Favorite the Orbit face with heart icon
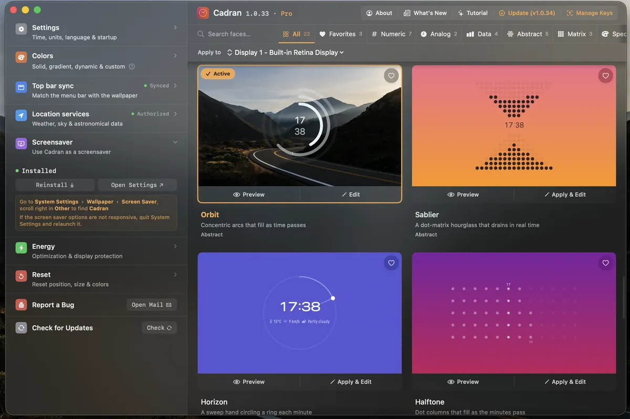This screenshot has height=419, width=630. tap(391, 76)
